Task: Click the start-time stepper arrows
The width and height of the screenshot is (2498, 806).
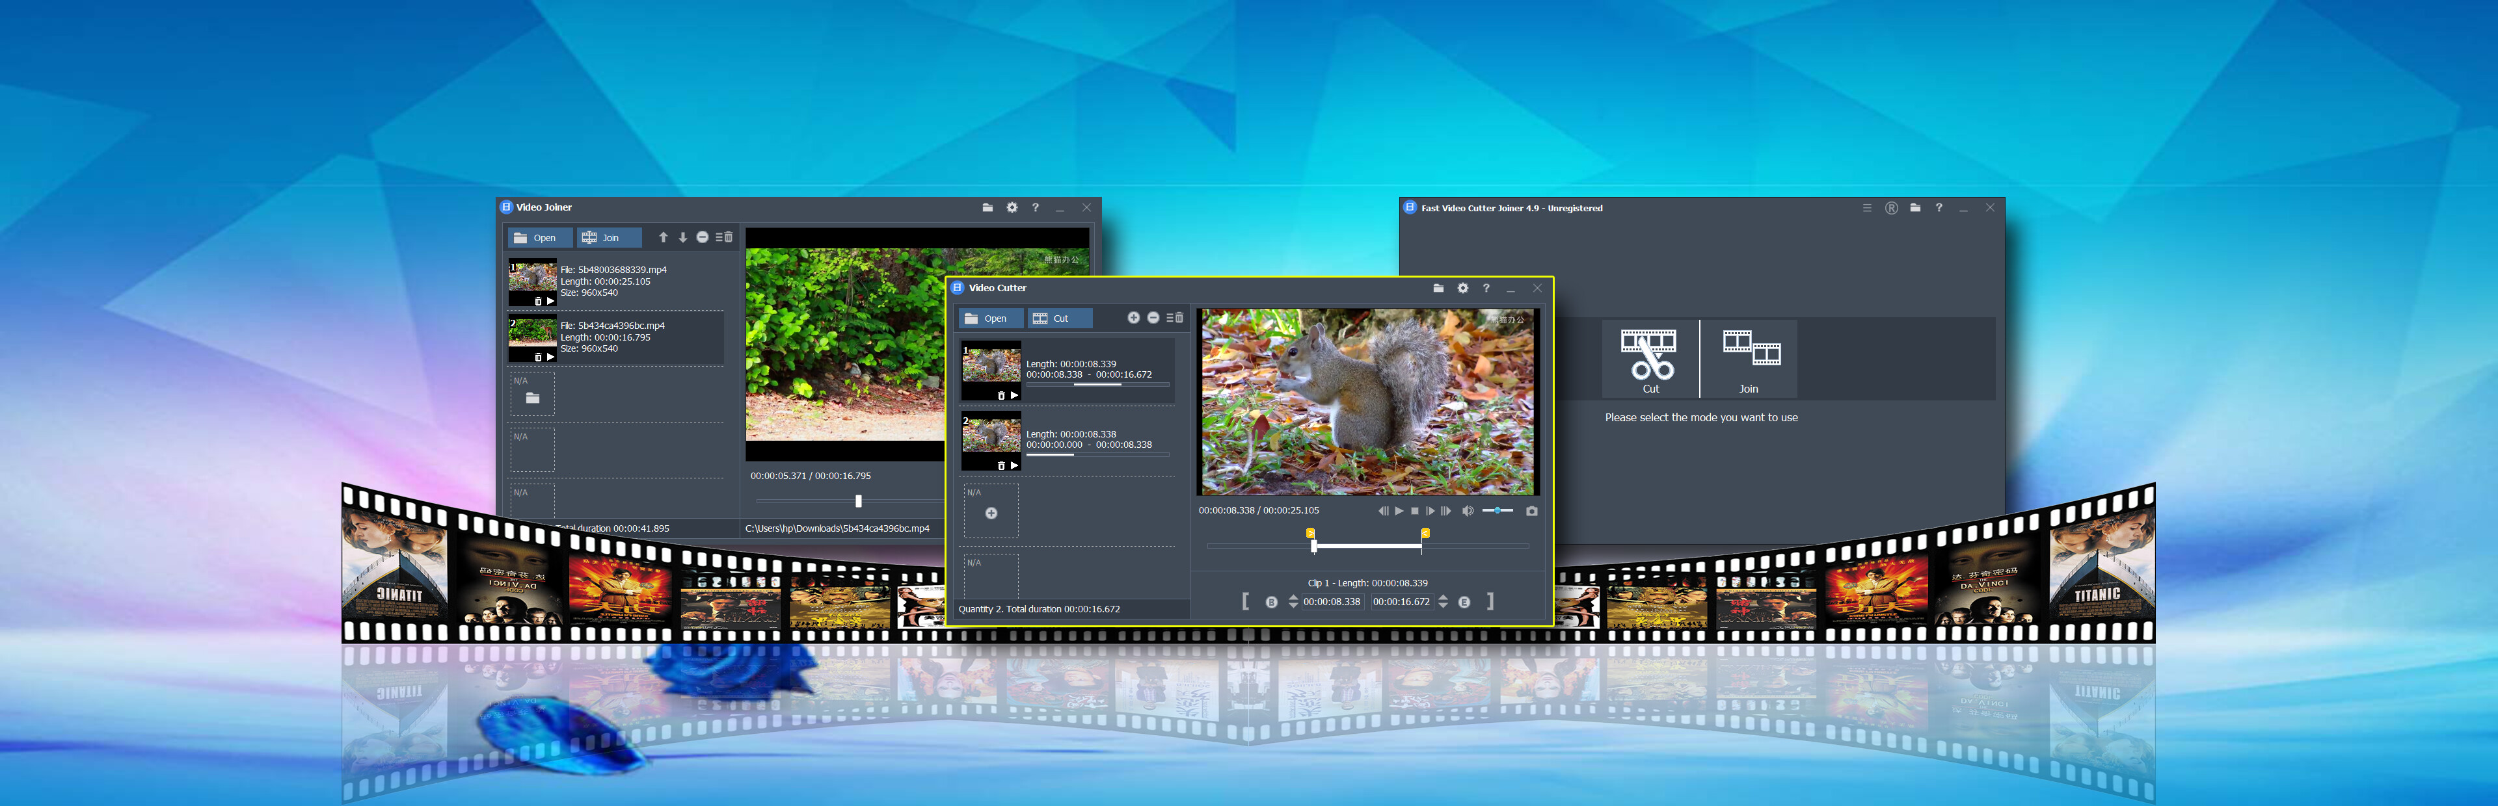Action: tap(1293, 602)
